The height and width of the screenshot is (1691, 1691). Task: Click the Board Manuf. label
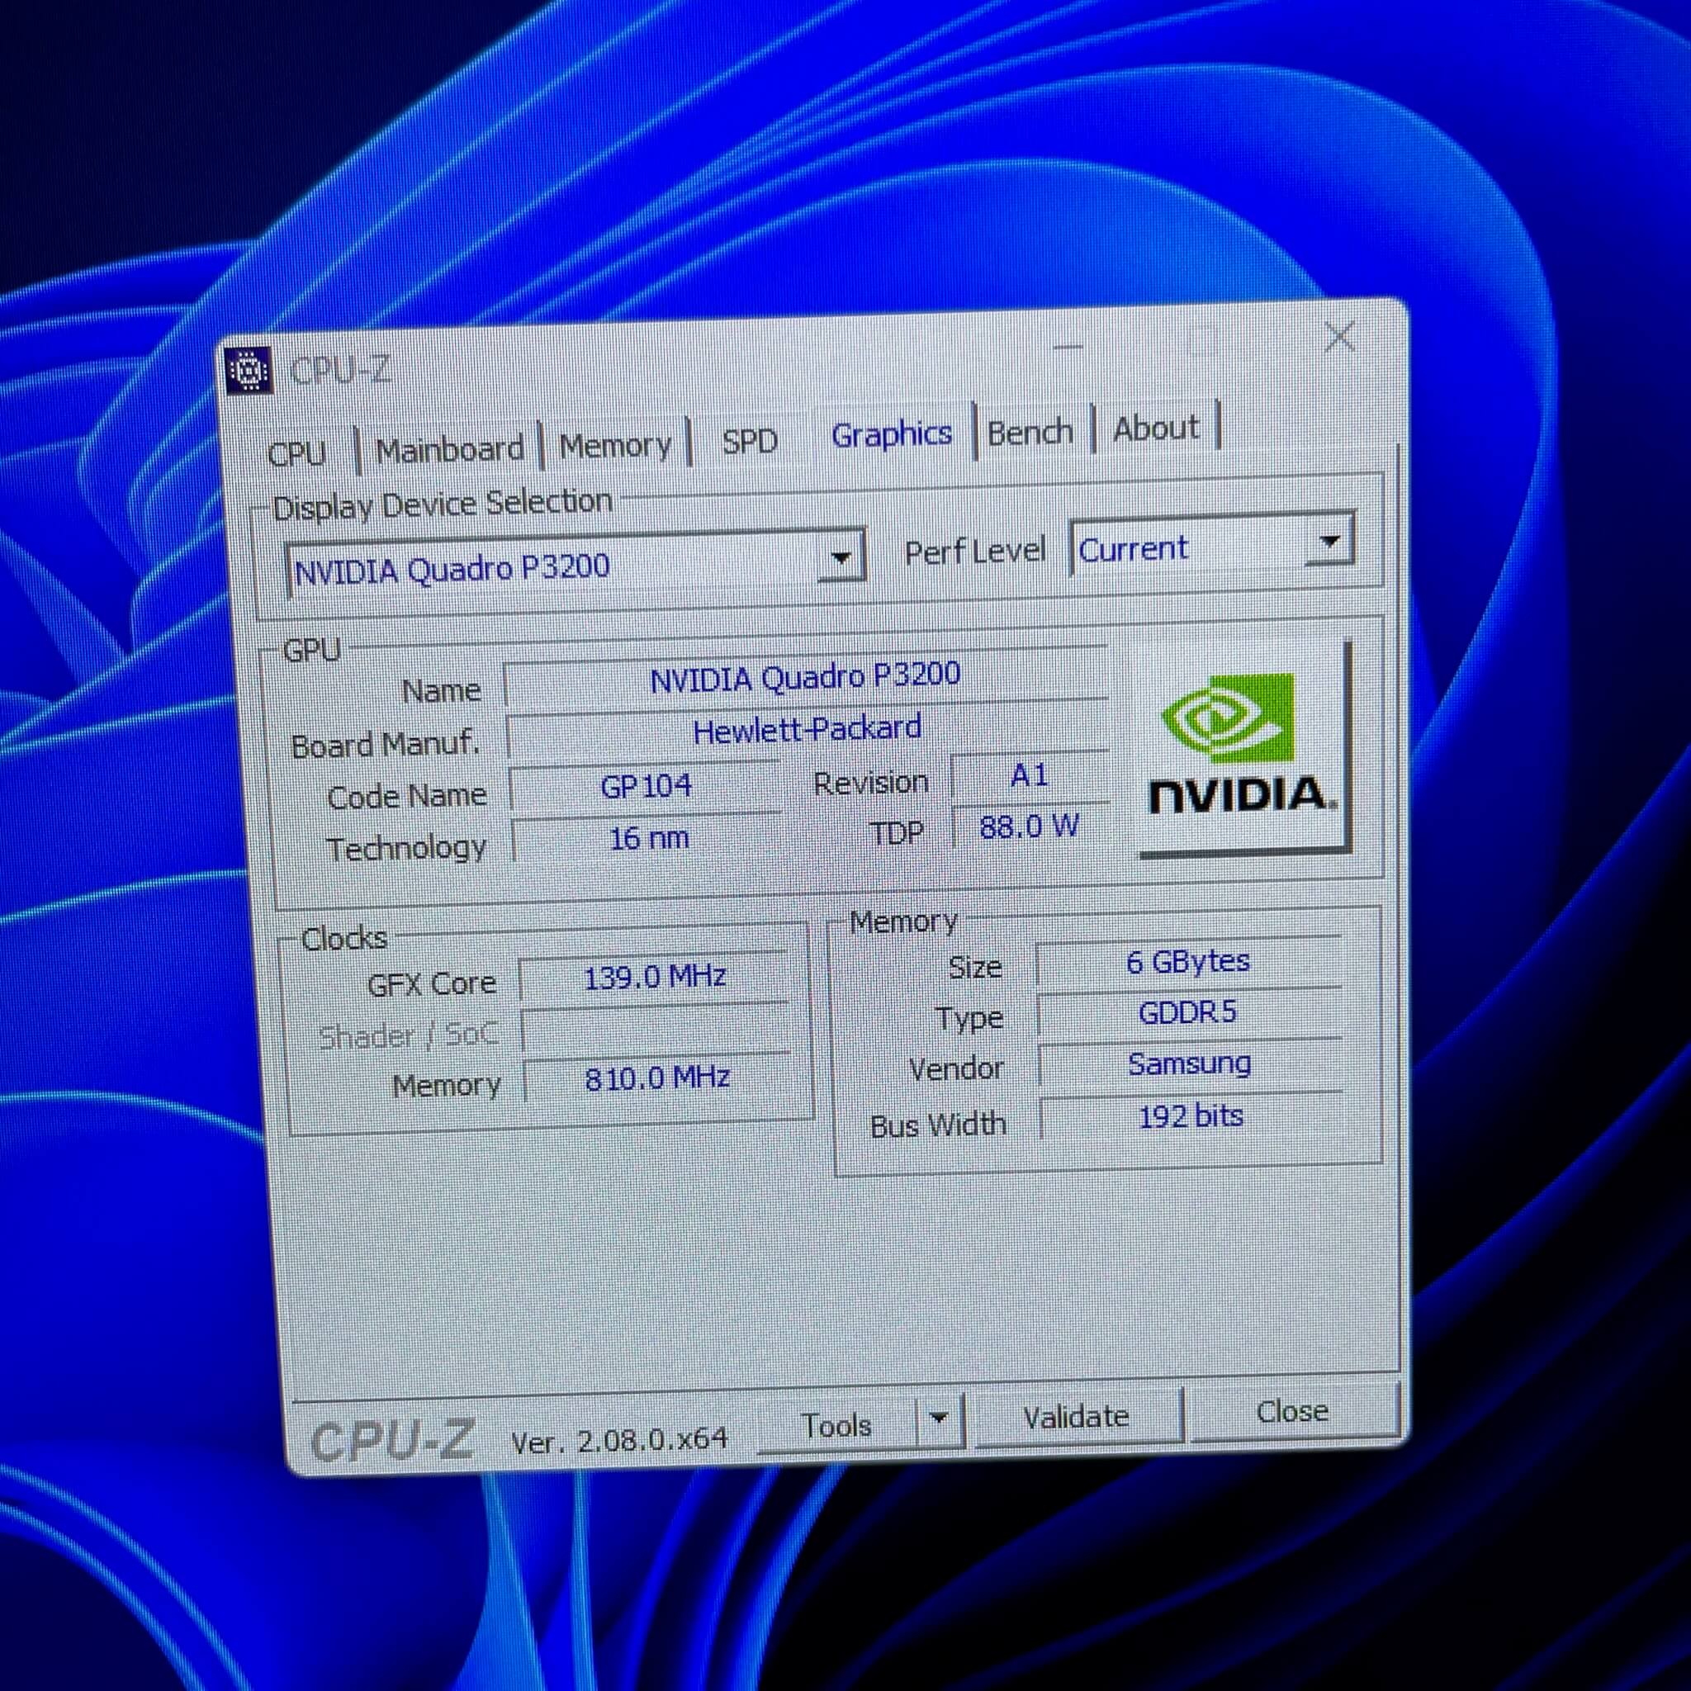(385, 744)
